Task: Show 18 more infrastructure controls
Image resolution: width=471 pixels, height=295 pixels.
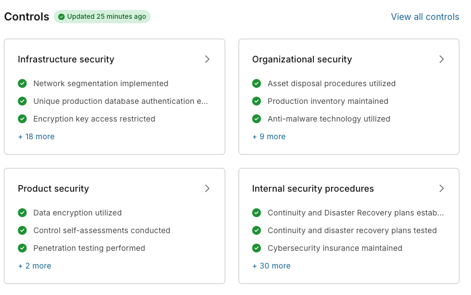Action: point(36,136)
